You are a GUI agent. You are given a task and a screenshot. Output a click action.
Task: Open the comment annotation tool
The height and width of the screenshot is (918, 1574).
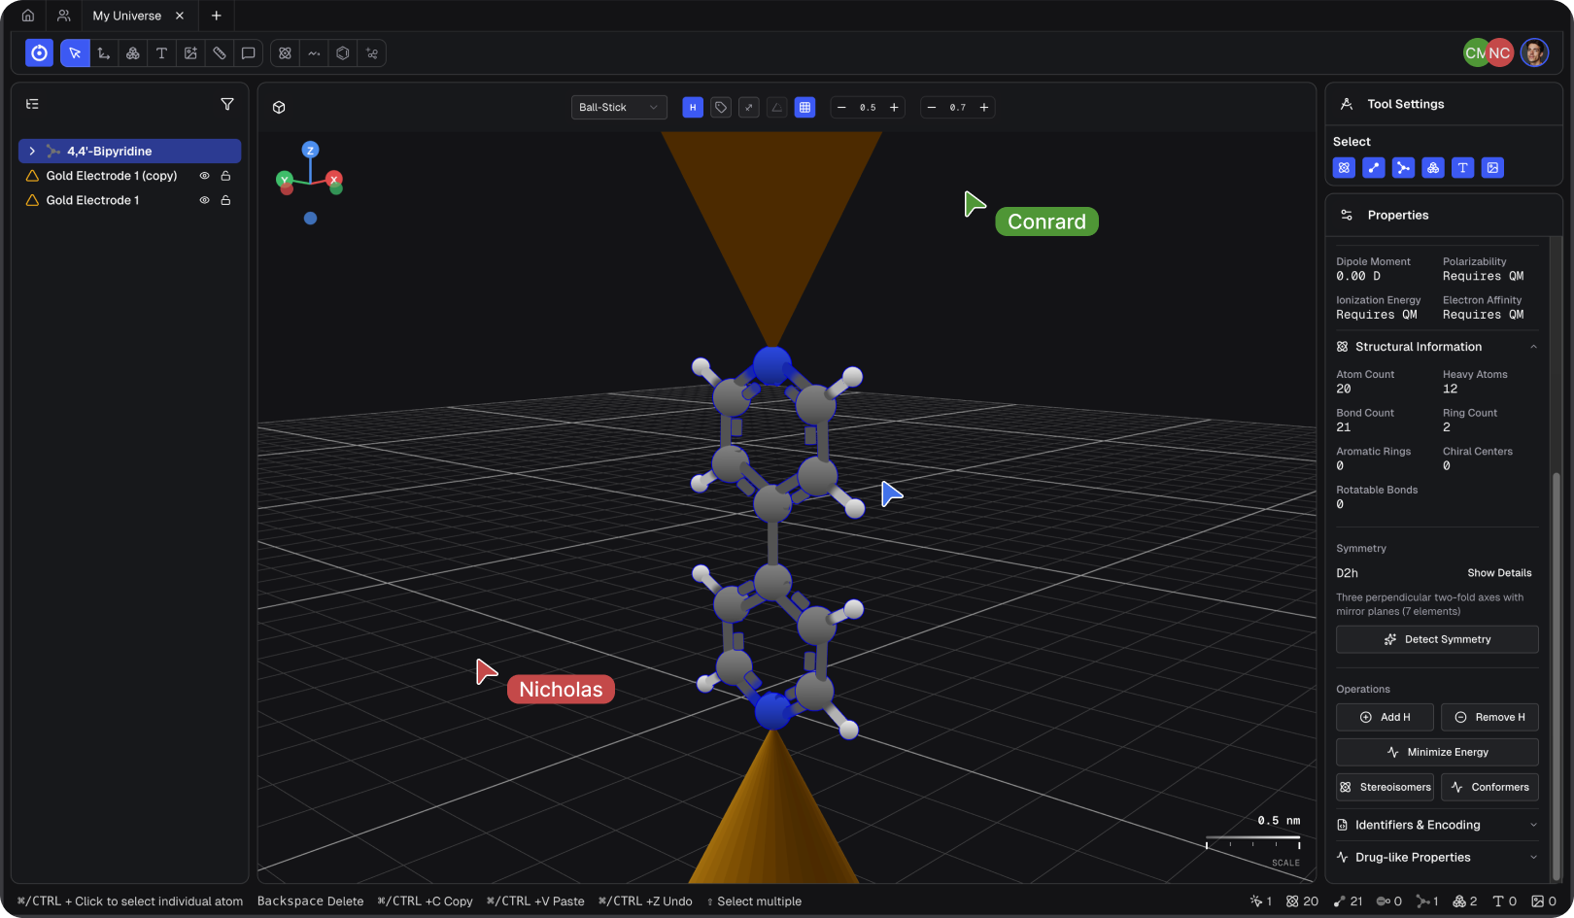[x=248, y=53]
